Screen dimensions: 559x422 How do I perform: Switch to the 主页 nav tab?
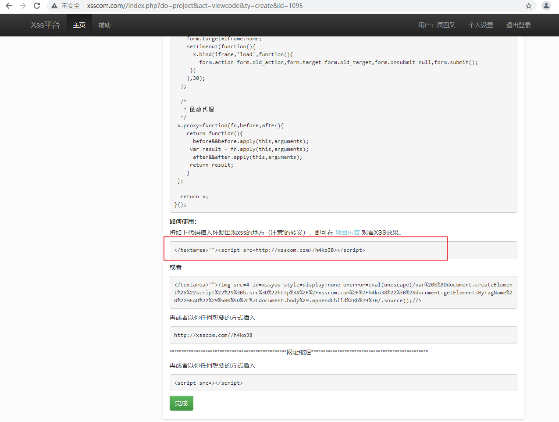(x=79, y=25)
